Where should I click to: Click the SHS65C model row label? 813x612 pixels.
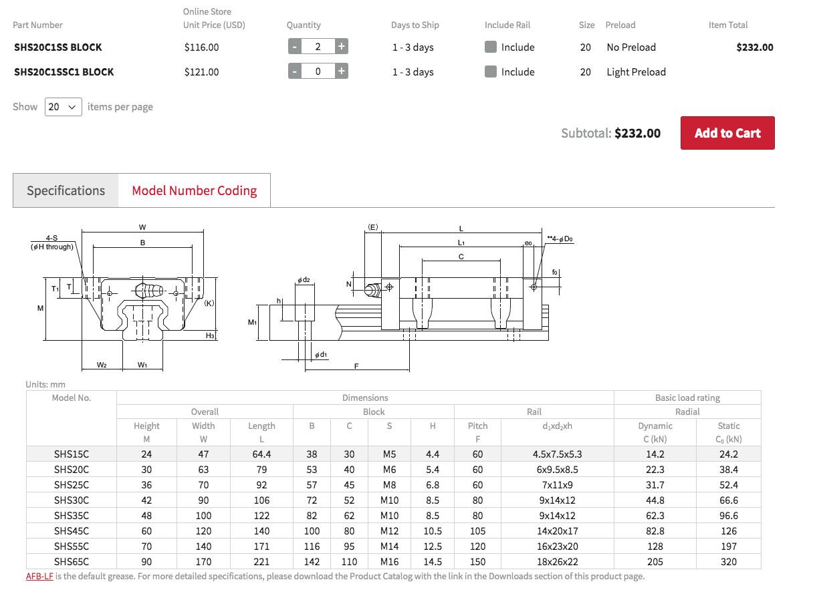tap(72, 562)
